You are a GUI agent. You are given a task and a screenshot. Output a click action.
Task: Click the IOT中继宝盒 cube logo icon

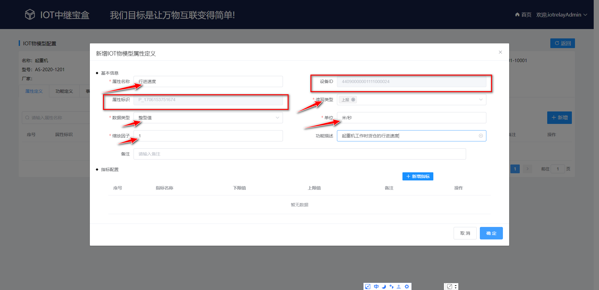pyautogui.click(x=30, y=14)
